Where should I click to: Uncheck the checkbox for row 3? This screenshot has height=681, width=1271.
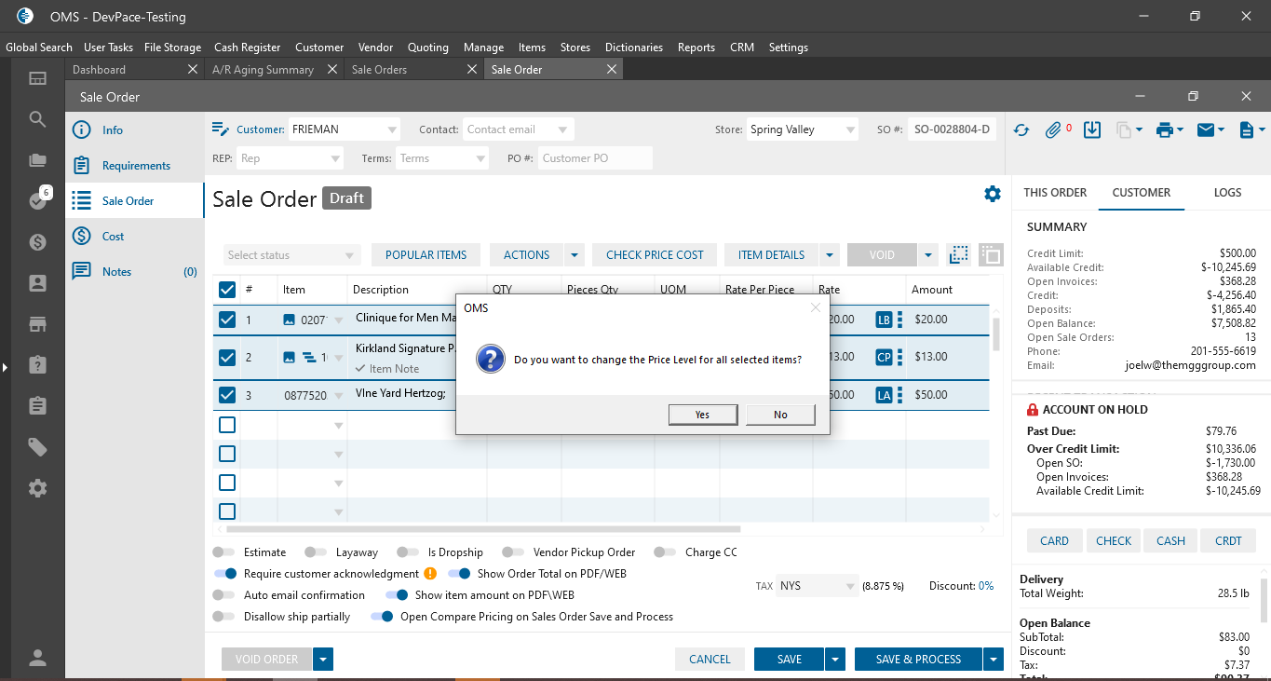(227, 395)
